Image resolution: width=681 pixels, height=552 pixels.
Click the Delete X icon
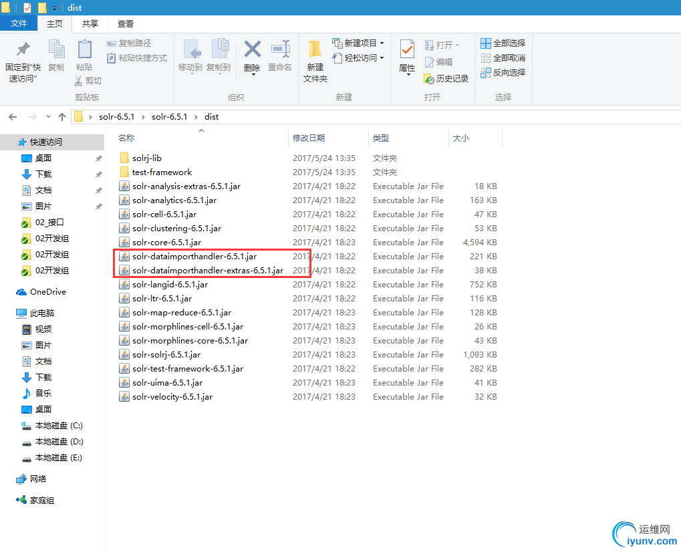(253, 49)
